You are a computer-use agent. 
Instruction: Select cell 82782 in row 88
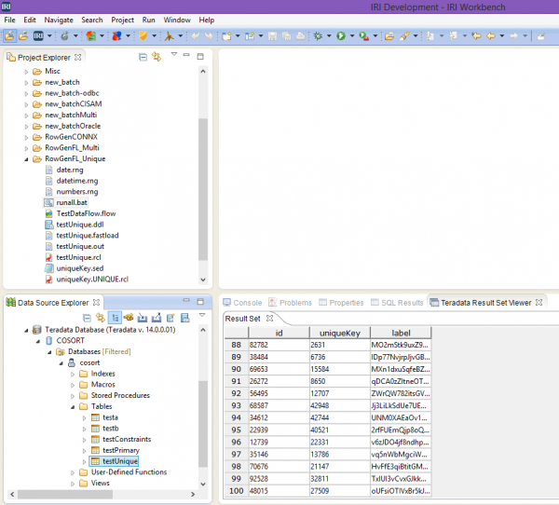click(279, 346)
